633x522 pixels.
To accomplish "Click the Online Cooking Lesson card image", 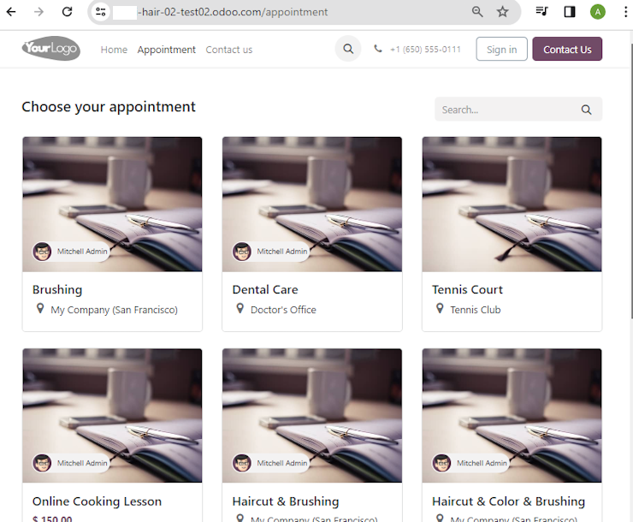I will coord(112,415).
